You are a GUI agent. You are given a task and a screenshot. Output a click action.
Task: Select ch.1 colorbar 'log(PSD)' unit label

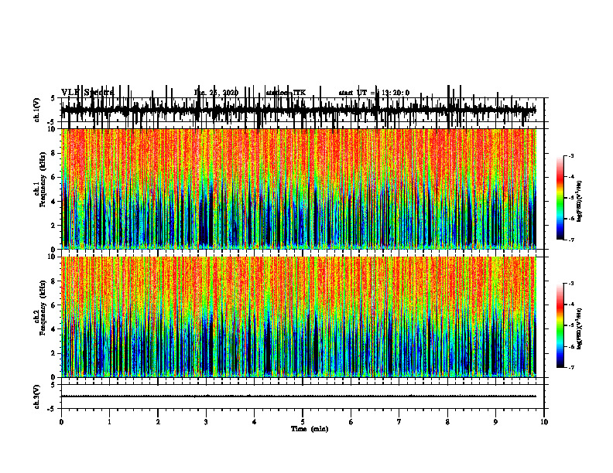tap(580, 202)
